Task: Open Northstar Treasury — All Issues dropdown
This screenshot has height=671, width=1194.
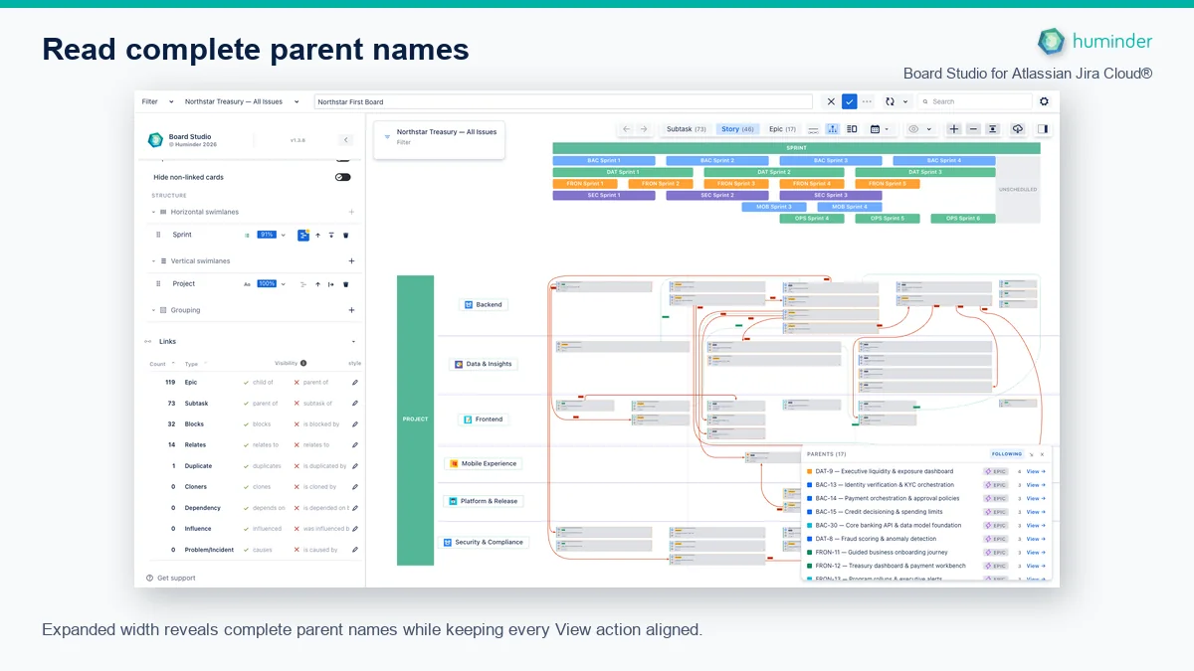Action: (x=242, y=101)
